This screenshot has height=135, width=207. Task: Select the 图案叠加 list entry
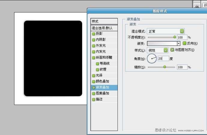(104, 93)
